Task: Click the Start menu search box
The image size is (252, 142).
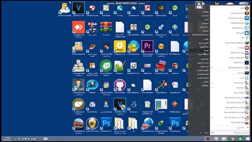Action: pos(230,133)
